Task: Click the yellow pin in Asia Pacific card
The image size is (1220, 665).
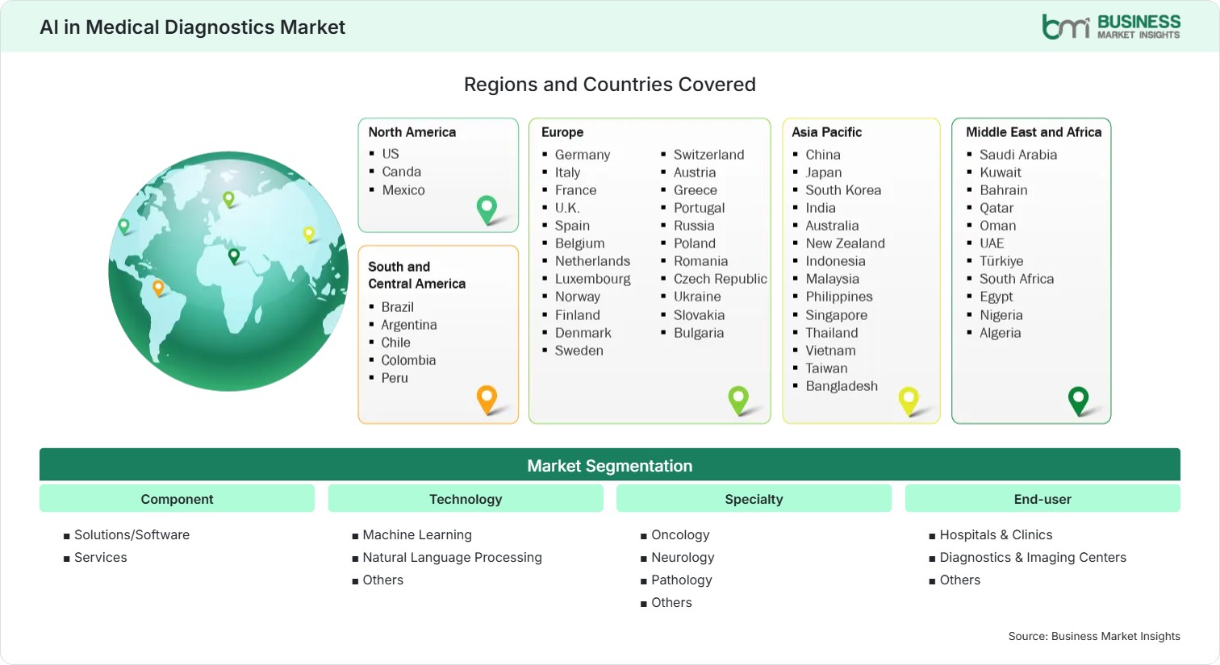Action: (909, 401)
